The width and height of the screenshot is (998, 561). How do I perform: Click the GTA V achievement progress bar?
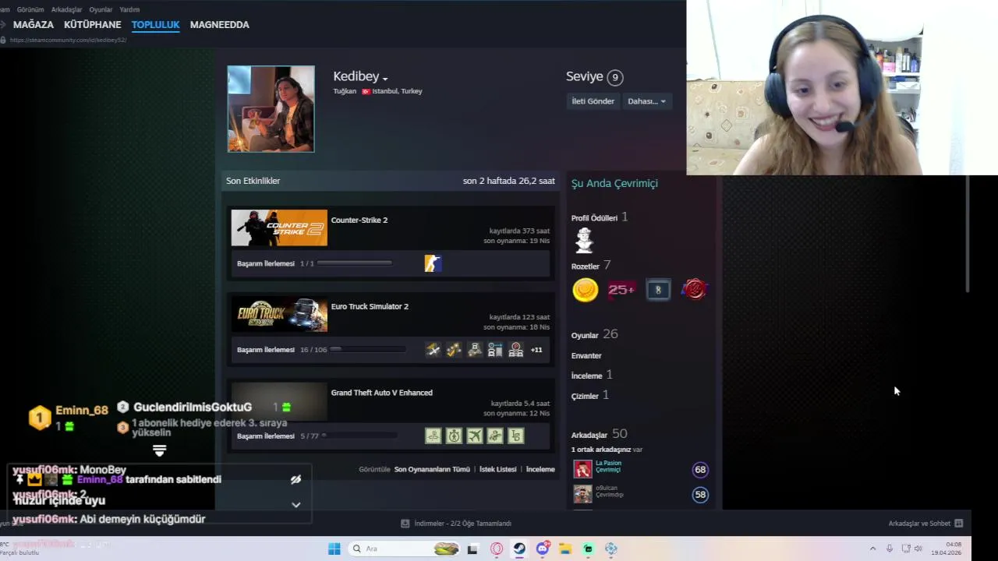click(x=359, y=436)
